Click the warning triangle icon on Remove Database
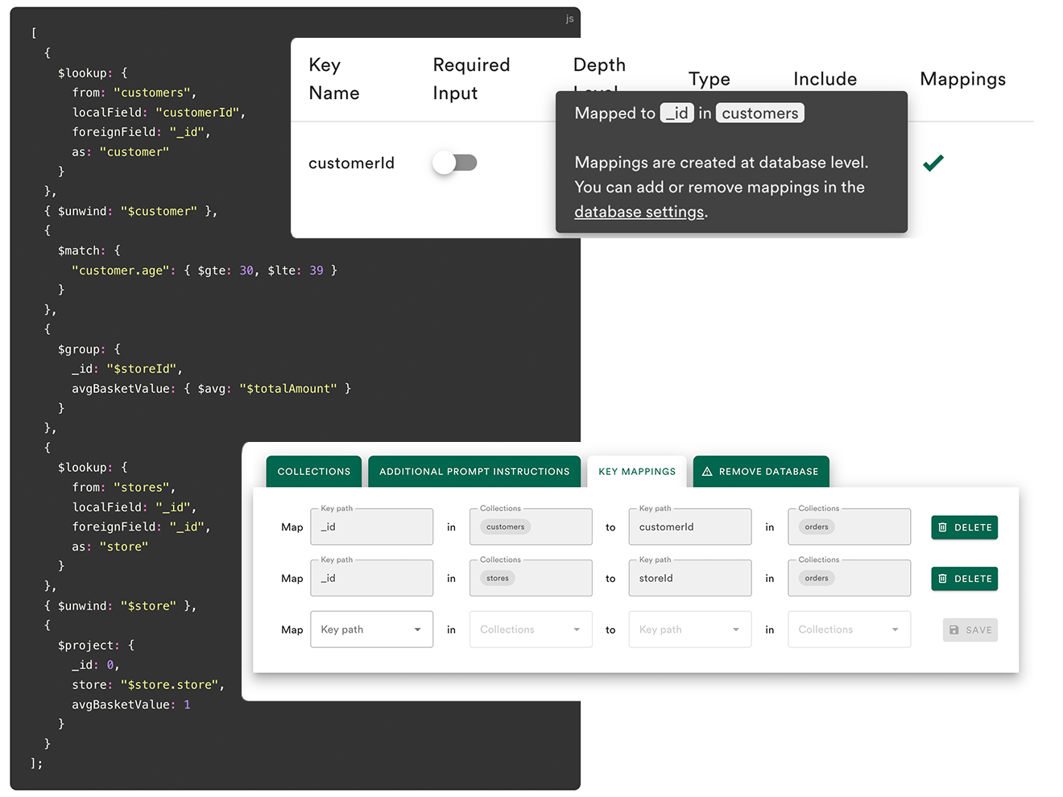Viewport: 1063px width, 797px height. pyautogui.click(x=707, y=472)
